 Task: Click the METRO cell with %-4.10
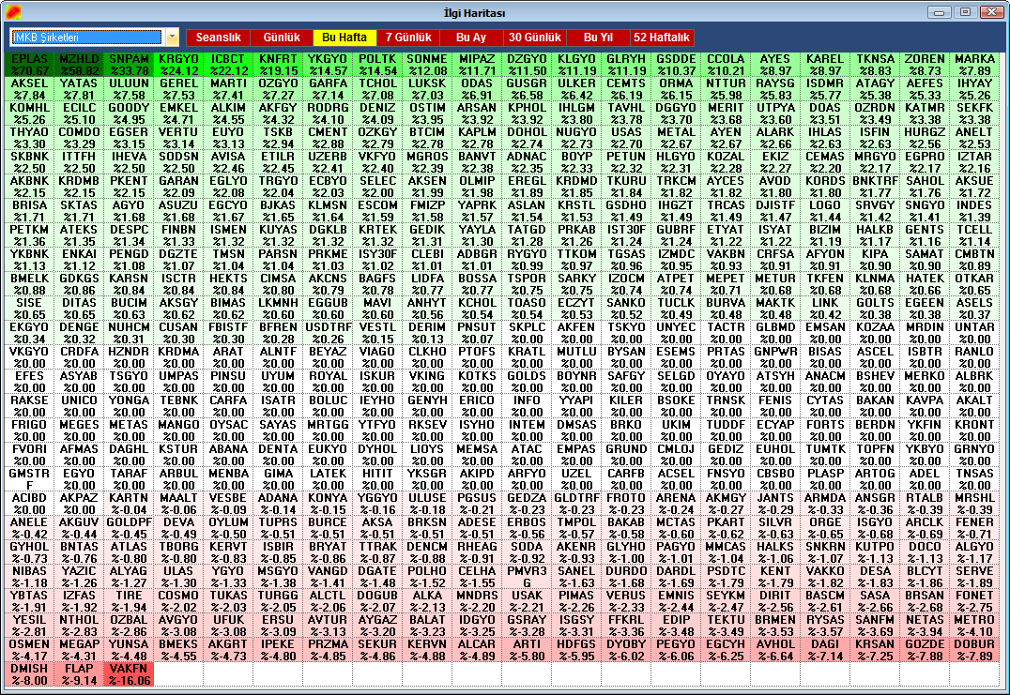tap(974, 627)
